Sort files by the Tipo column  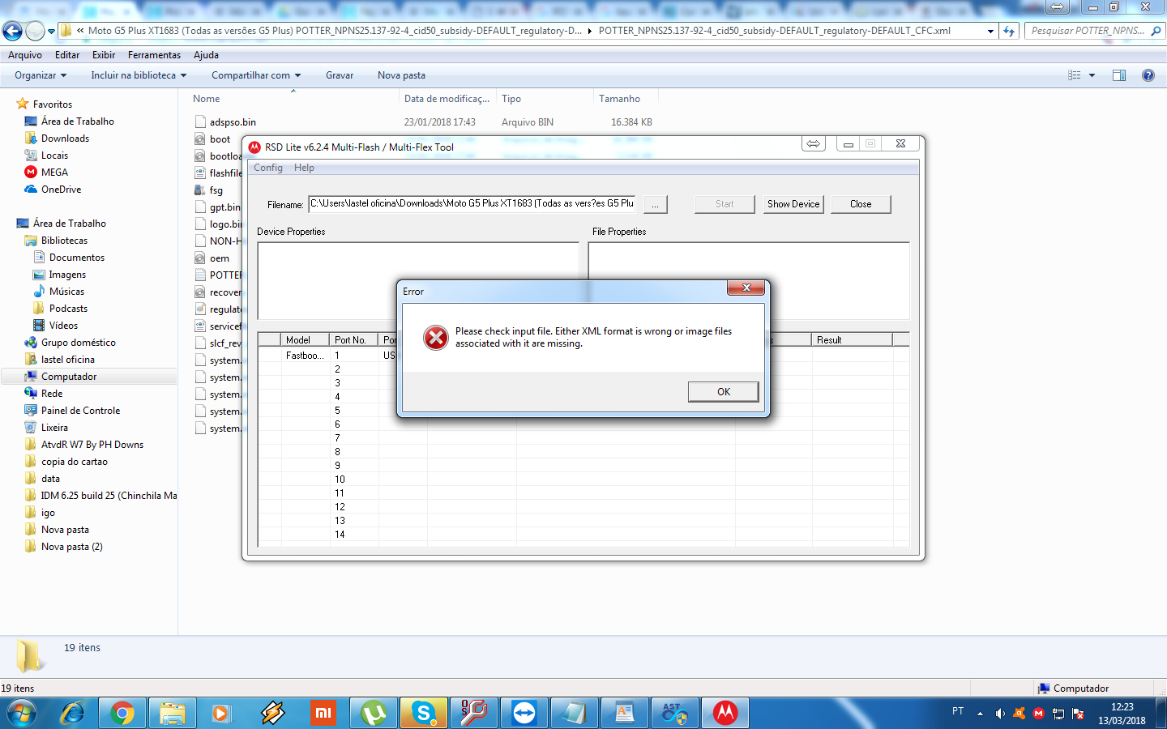tap(511, 99)
